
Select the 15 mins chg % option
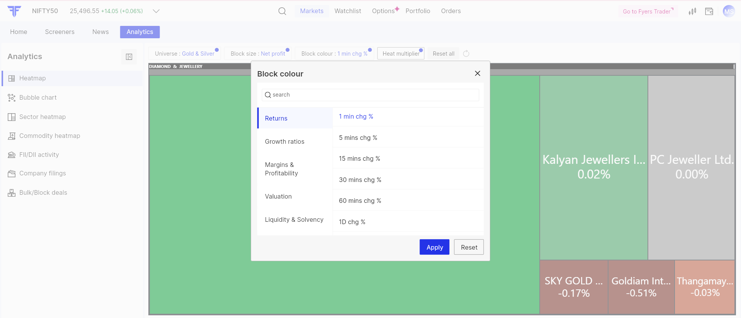click(x=359, y=158)
